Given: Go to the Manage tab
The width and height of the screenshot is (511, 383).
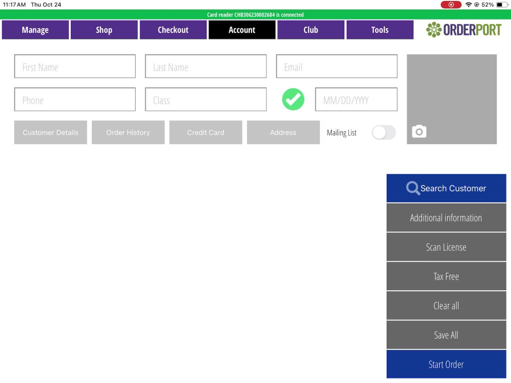Looking at the screenshot, I should coord(35,30).
